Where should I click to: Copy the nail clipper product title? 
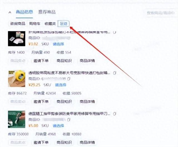point(115,114)
